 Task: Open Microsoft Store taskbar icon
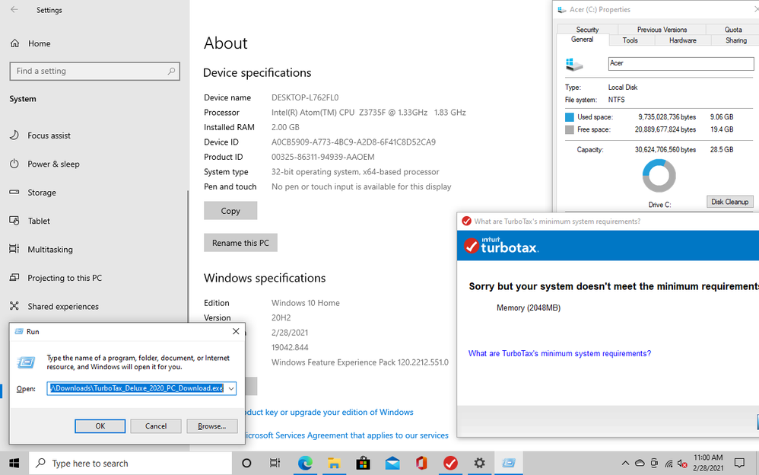(363, 463)
